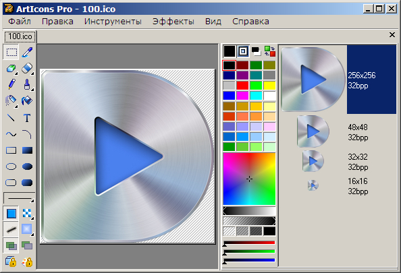Toggle the soft anti-aliased stroke option

coord(11,229)
